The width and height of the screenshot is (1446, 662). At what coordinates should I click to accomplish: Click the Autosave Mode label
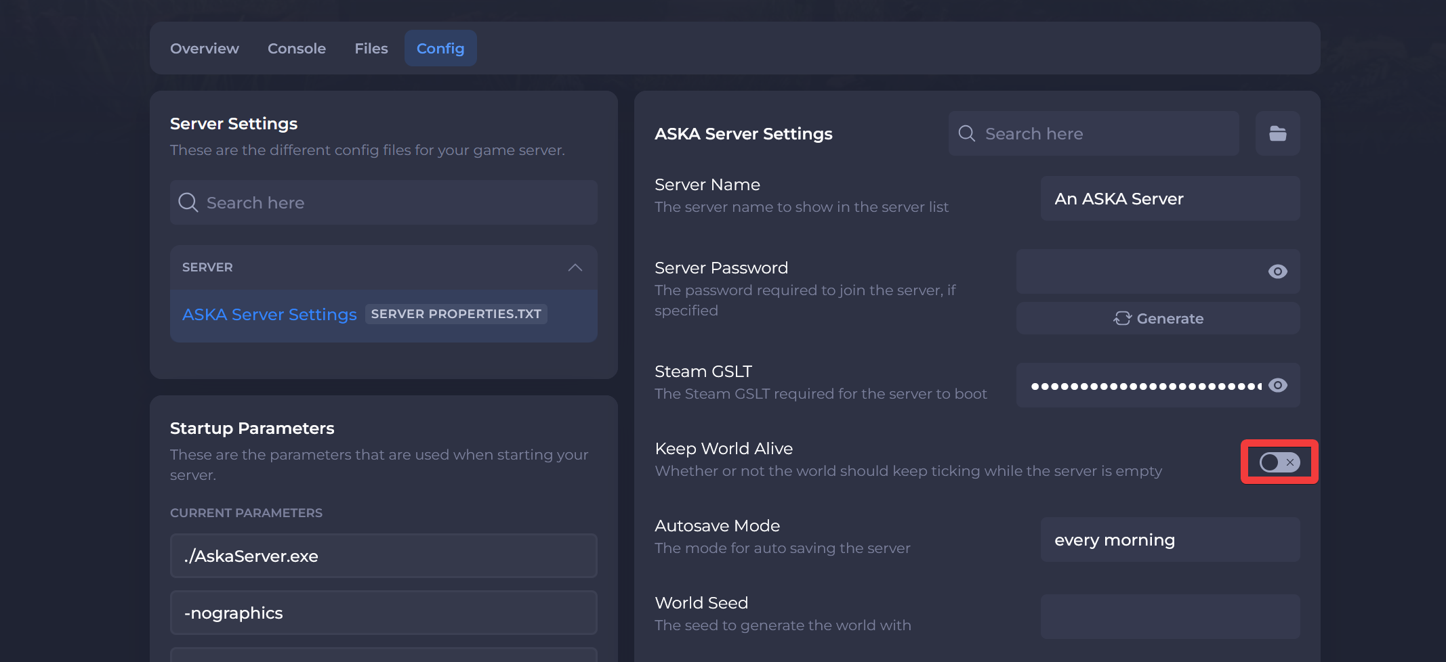click(717, 526)
